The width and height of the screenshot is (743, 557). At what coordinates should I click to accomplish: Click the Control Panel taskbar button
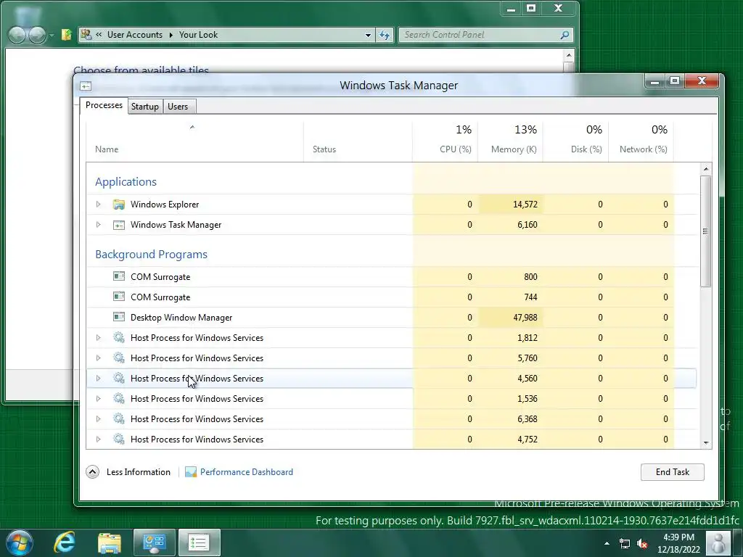[x=154, y=542]
